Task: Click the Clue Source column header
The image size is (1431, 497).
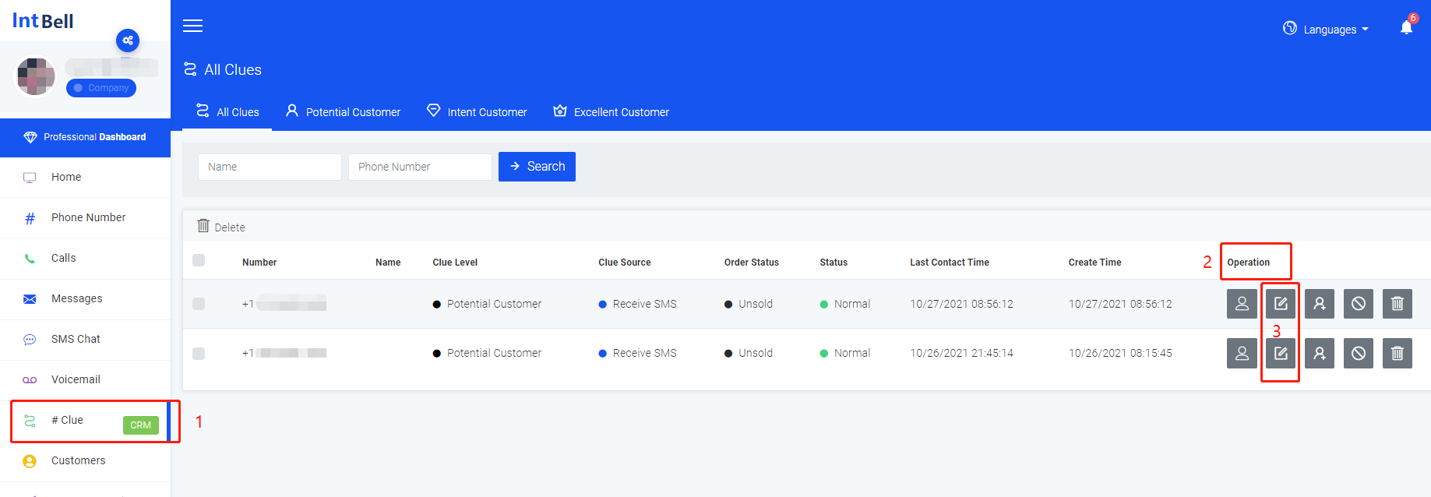Action: tap(625, 263)
